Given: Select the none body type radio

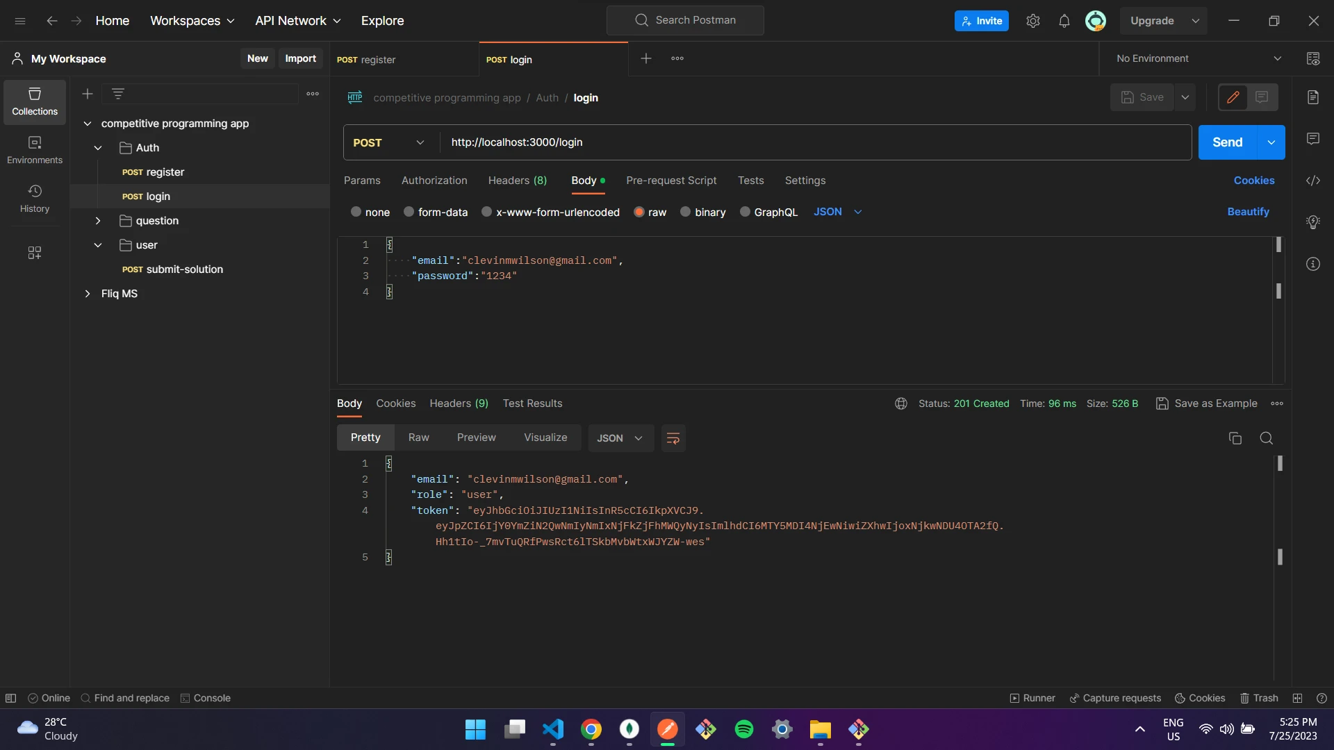Looking at the screenshot, I should (x=356, y=212).
